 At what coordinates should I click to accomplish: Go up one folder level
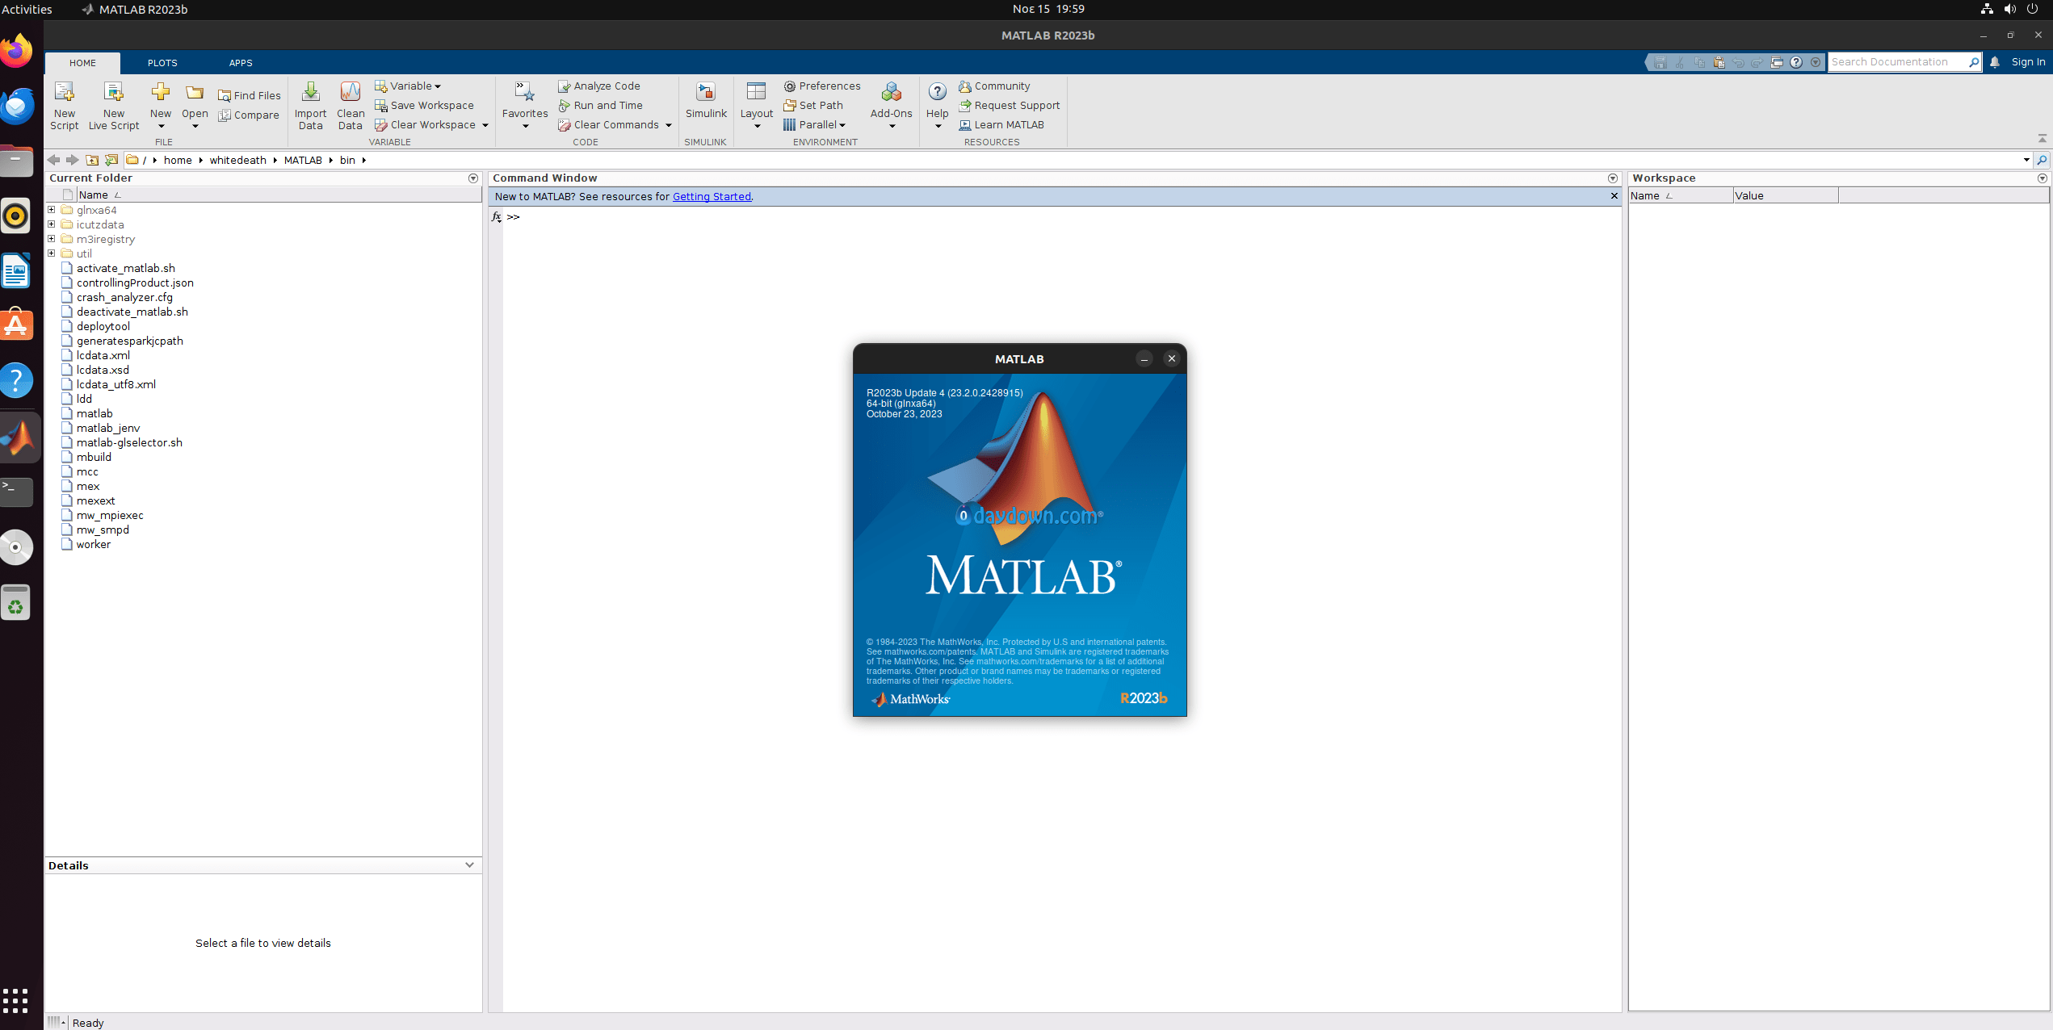pyautogui.click(x=92, y=160)
